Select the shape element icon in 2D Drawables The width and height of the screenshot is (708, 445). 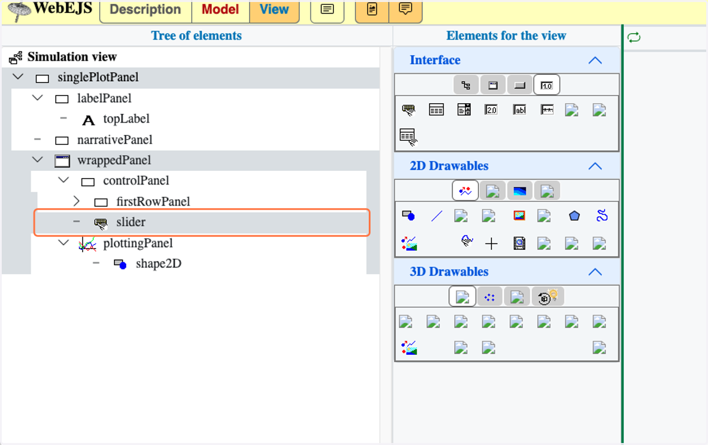pyautogui.click(x=408, y=216)
